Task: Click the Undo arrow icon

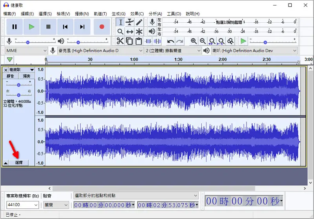Action: click(x=171, y=42)
